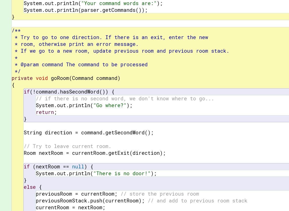The width and height of the screenshot is (289, 211).
Task: Place cursor on the println "There is no door!" line
Action: tap(96, 173)
